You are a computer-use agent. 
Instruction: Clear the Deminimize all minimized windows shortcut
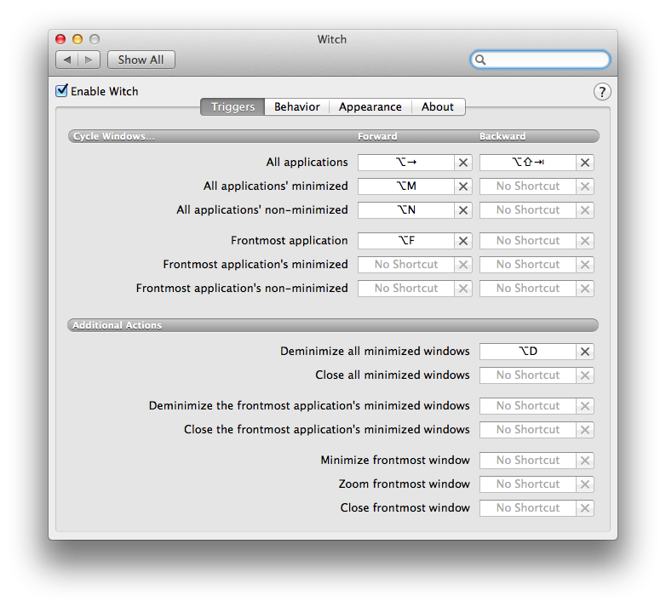pos(585,352)
